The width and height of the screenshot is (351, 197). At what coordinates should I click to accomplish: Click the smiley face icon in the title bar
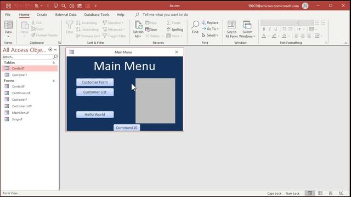pos(72,6)
